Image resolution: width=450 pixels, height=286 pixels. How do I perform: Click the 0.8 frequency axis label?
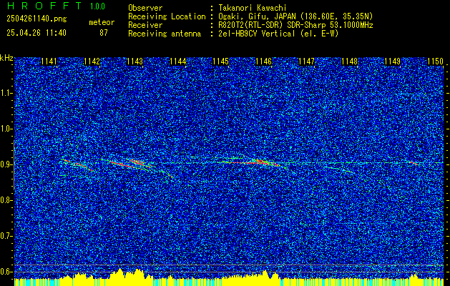click(x=6, y=200)
